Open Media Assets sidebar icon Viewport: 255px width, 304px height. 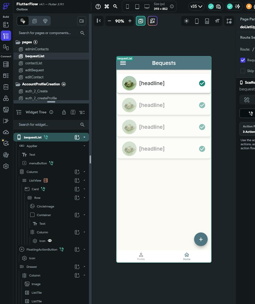point(6,110)
